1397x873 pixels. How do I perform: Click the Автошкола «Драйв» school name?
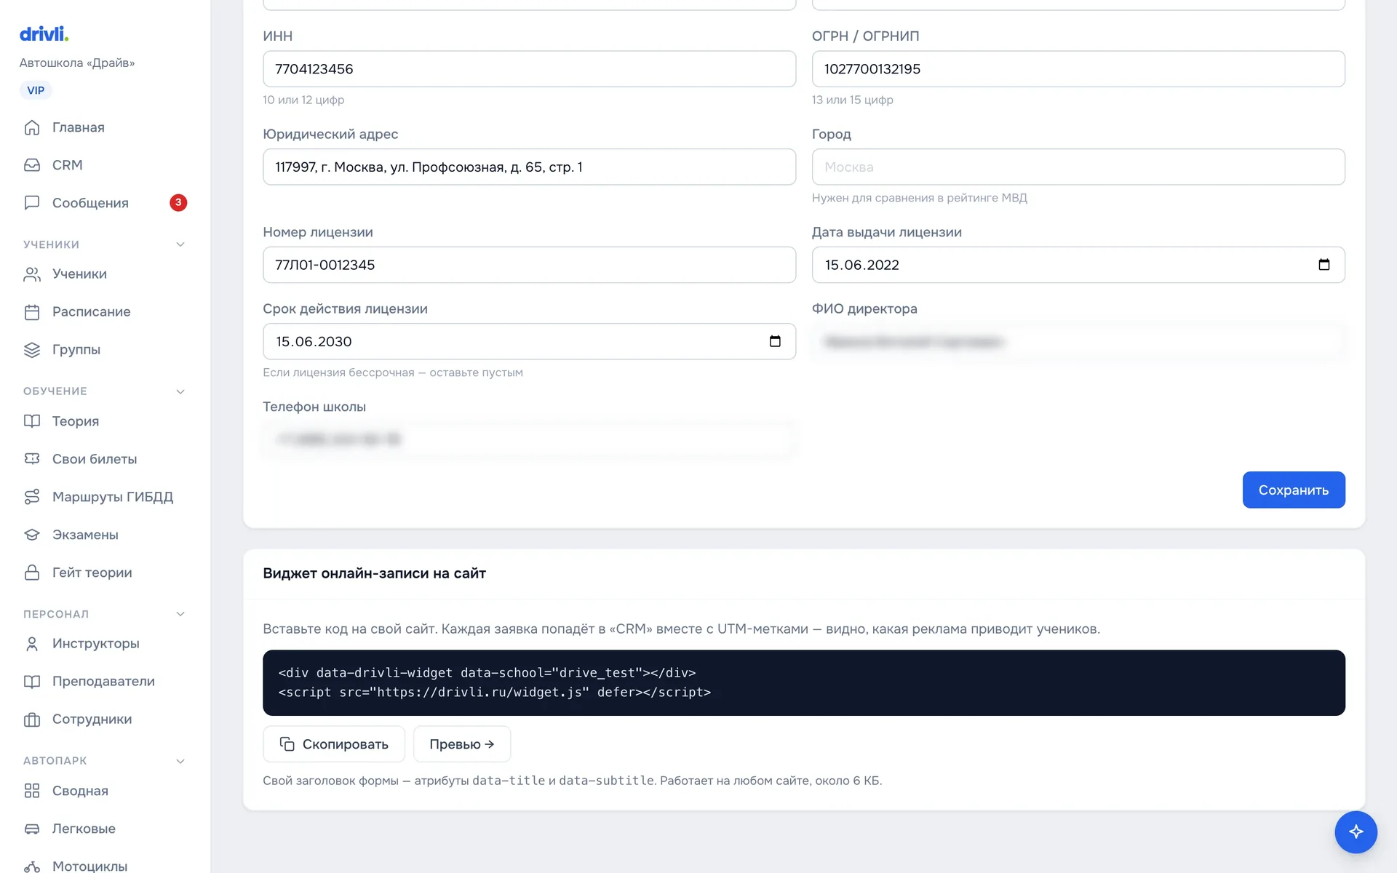tap(77, 63)
